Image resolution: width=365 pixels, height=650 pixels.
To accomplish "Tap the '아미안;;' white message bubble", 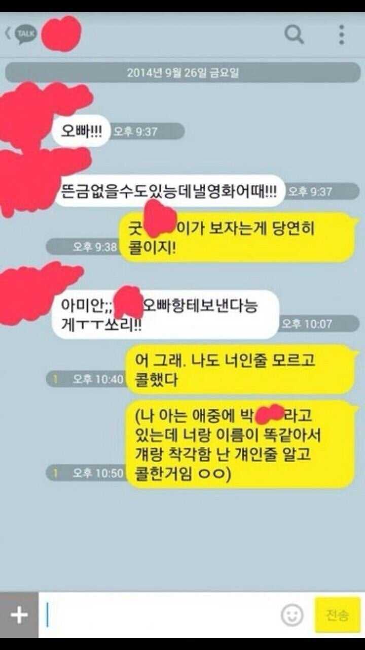I will pos(165,315).
